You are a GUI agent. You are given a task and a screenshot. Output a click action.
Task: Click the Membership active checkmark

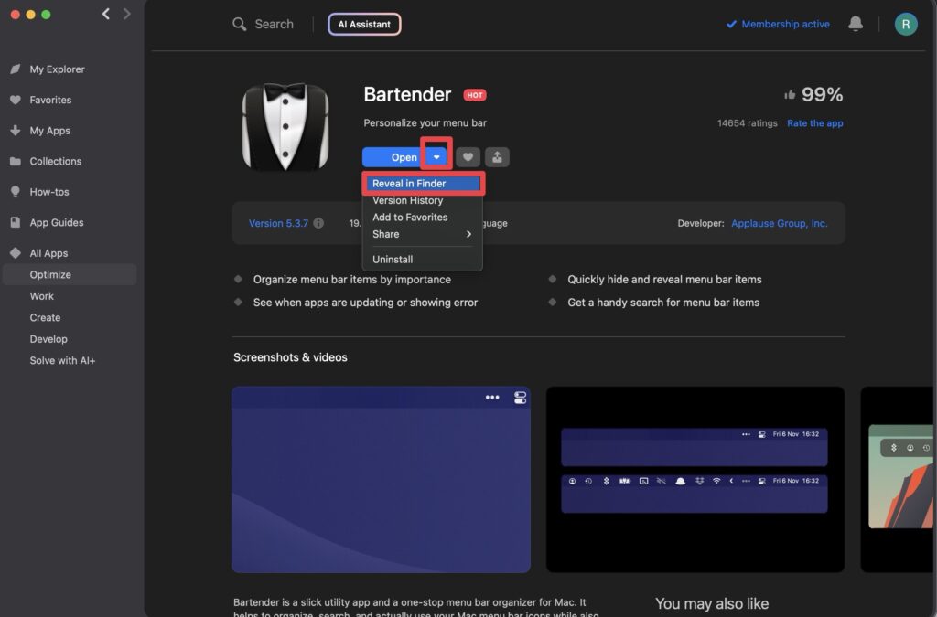pos(731,24)
